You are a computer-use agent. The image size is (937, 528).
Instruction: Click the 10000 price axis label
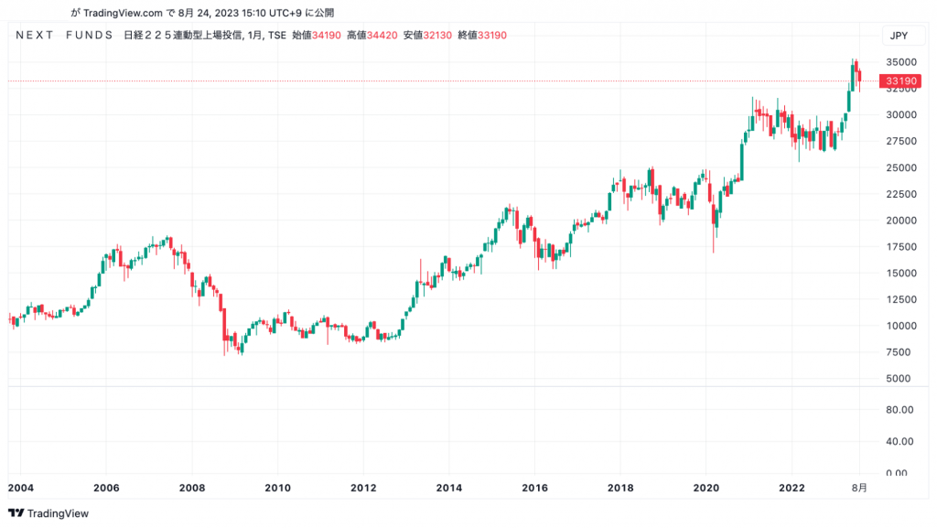(901, 326)
